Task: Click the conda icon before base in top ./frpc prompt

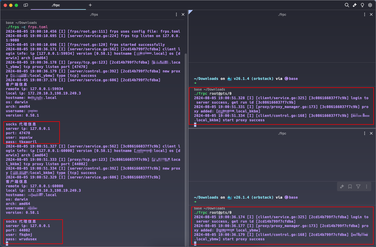Action: click(286, 79)
